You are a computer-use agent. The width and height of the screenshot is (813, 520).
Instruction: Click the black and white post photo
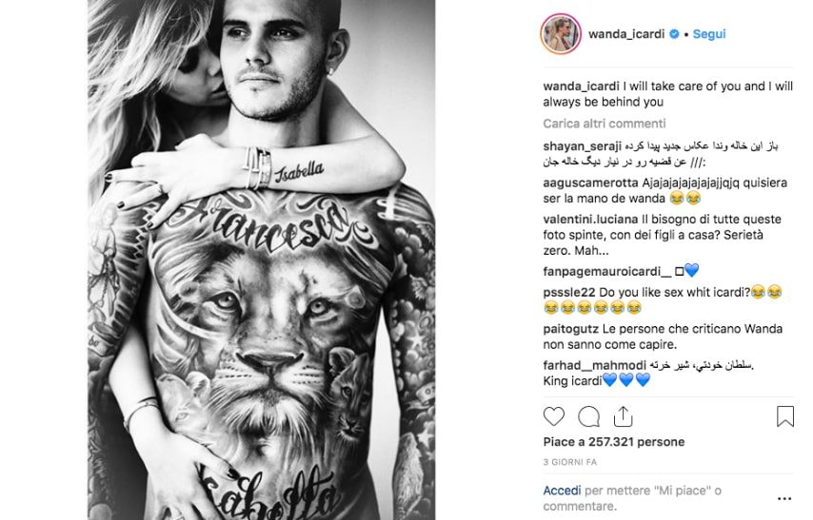pyautogui.click(x=261, y=260)
